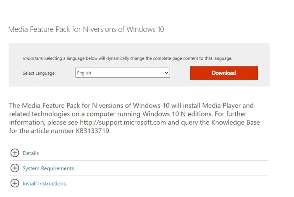Open the Select Language dropdown
Viewport: 294px width, 197px height.
(x=122, y=73)
